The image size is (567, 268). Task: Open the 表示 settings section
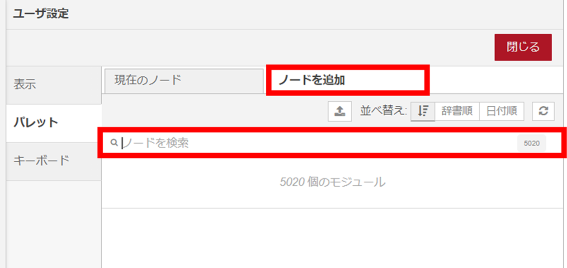(x=54, y=85)
